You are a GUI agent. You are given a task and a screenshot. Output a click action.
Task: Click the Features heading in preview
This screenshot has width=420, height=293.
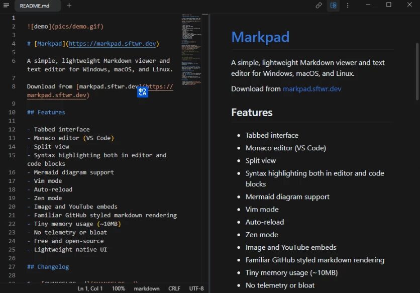click(252, 113)
